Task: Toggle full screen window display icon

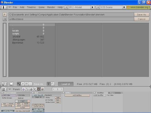Action: (11, 84)
